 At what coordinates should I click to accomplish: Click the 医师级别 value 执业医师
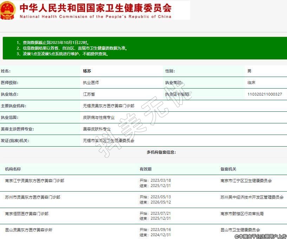tap(91, 83)
